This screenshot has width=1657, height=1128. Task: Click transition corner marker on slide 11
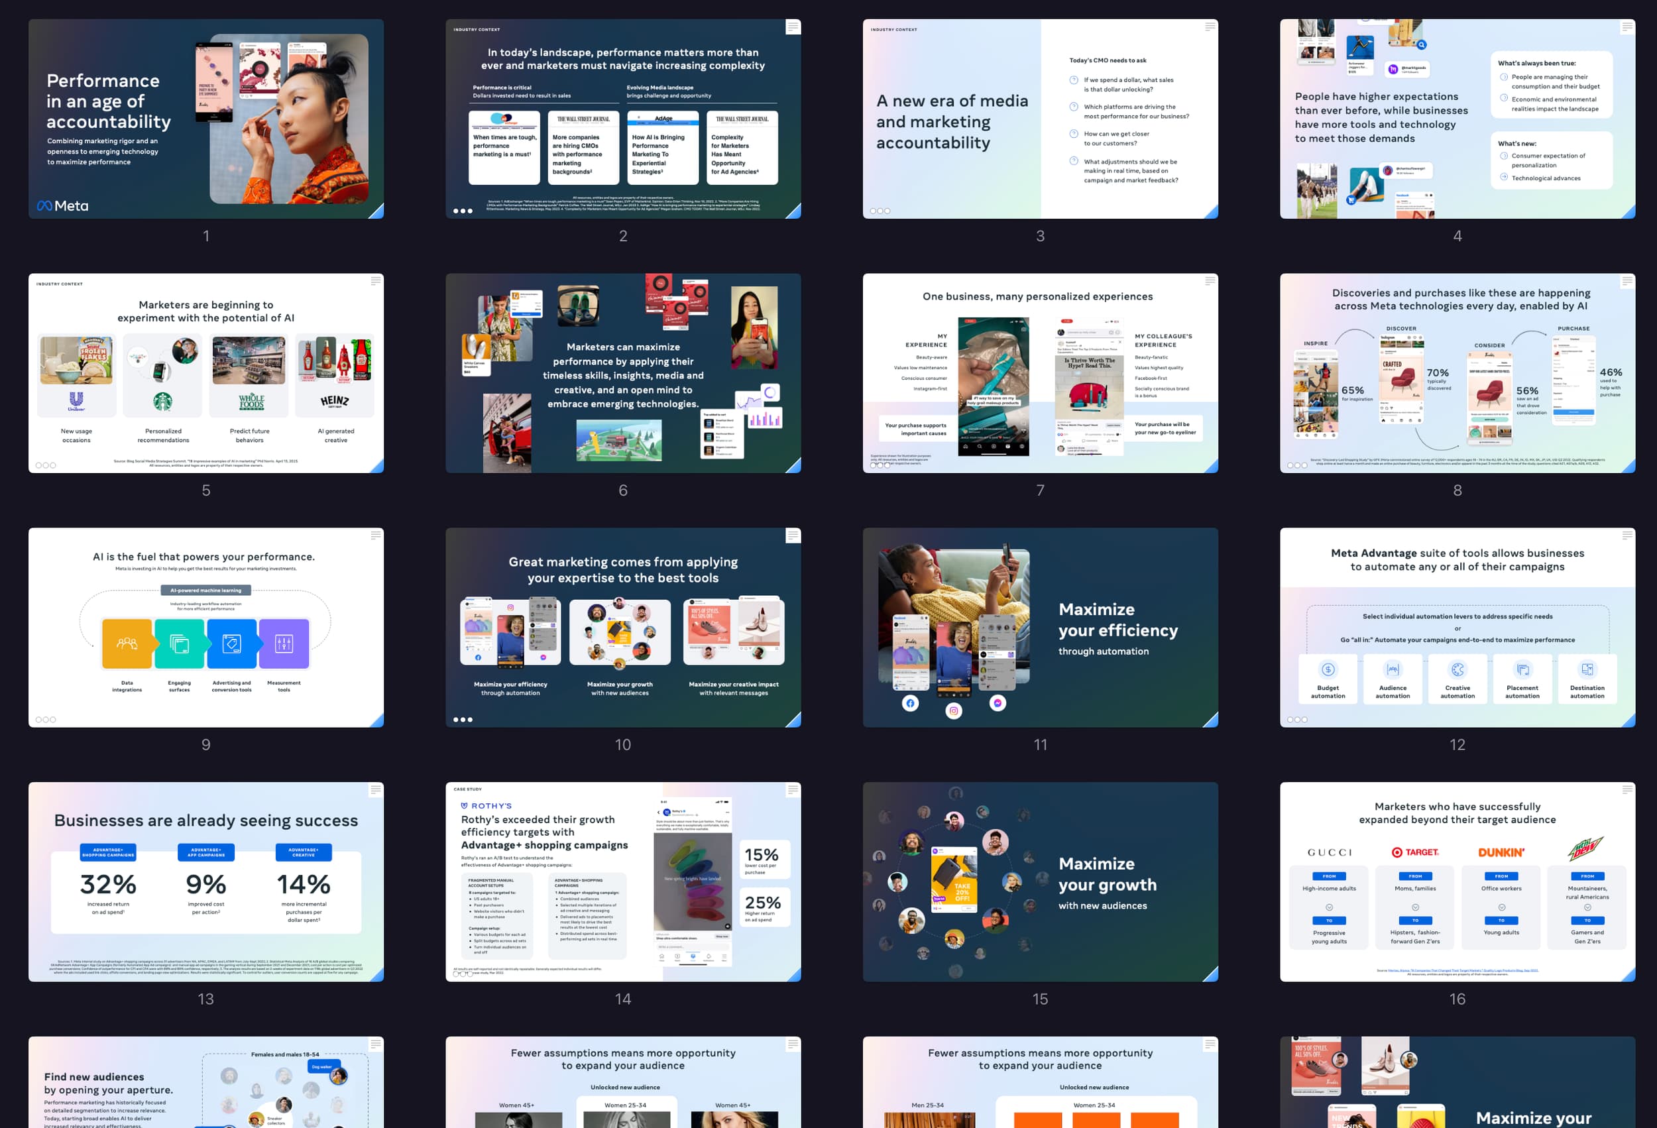pos(1212,721)
